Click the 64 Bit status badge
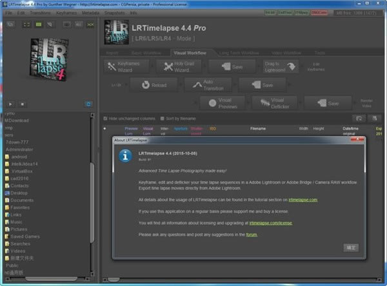Image resolution: width=387 pixels, height=286 pixels. [x=270, y=13]
